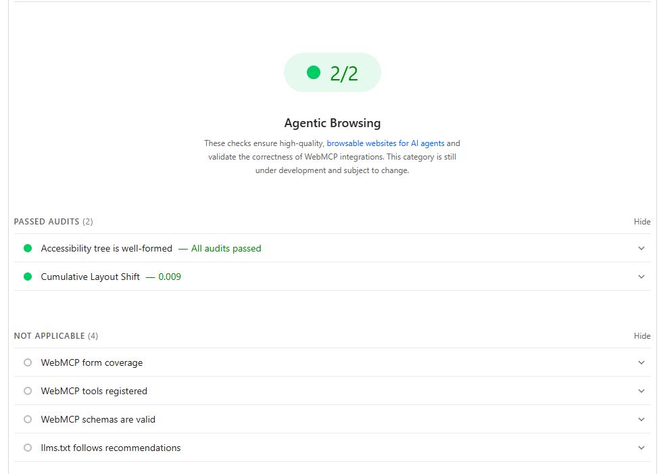Expand WebMCP form coverage chevron

[641, 362]
